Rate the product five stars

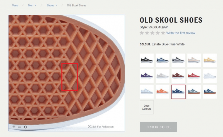click(163, 33)
